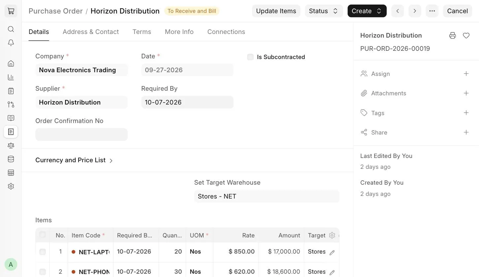Like document with heart icon

pos(466,36)
